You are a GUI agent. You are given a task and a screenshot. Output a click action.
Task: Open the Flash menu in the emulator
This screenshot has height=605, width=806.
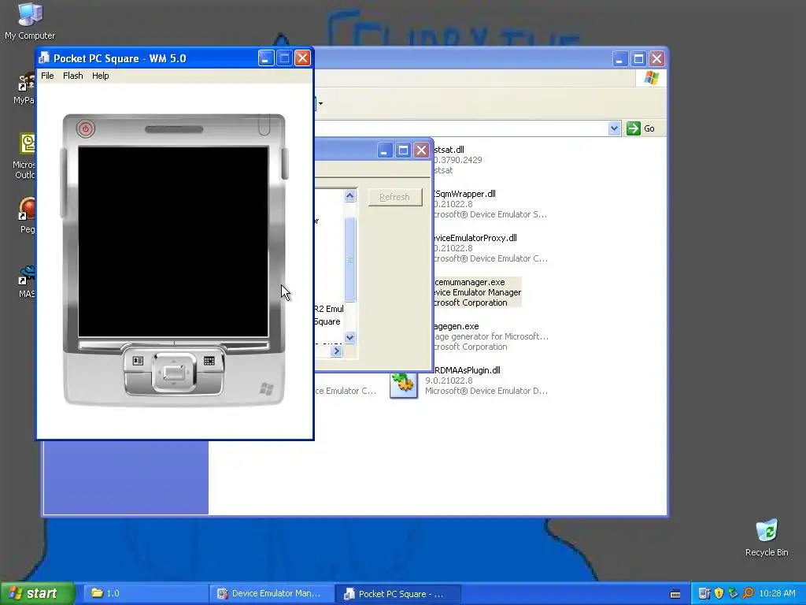click(73, 76)
